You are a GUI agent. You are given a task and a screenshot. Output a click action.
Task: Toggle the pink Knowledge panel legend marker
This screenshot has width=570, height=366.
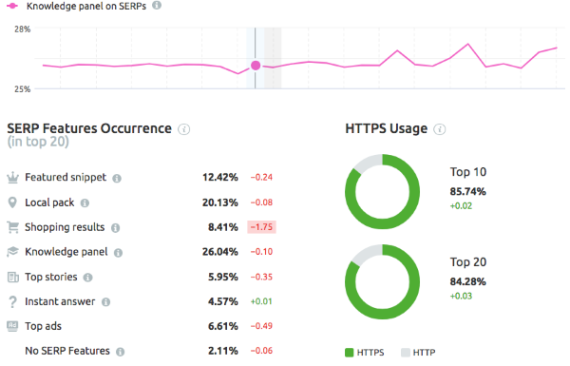tap(12, 6)
